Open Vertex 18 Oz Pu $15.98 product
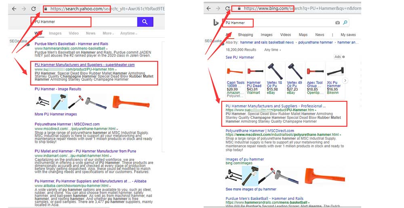Viewport: 404px width, 208px height. [x=275, y=80]
